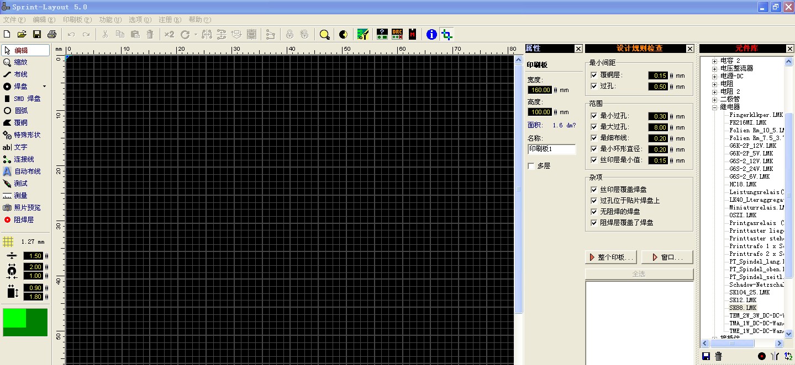Click the x2 duplicate icon

click(169, 34)
